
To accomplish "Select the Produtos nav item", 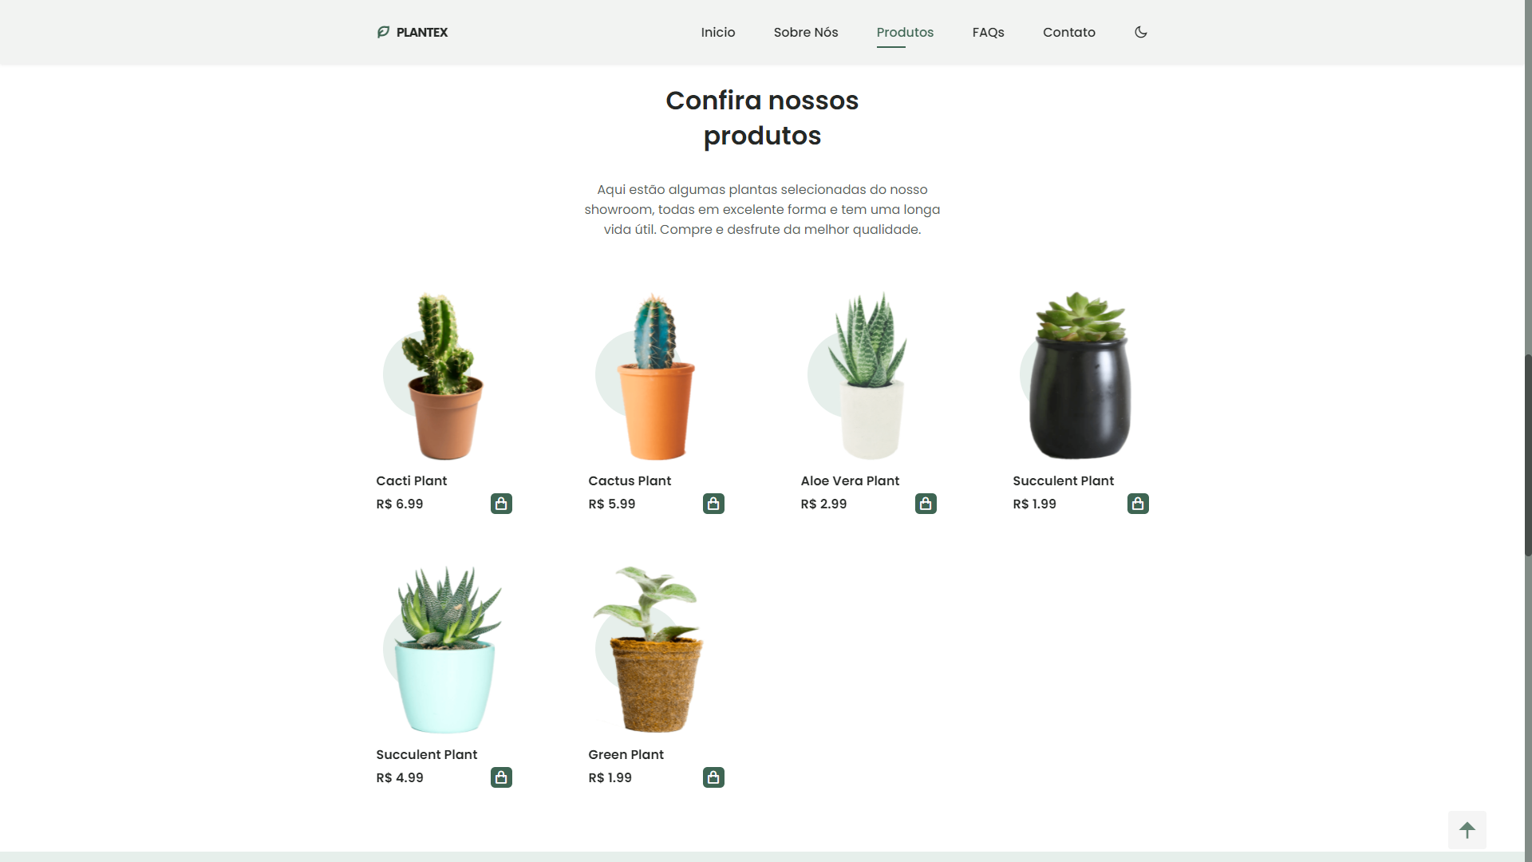I will click(904, 32).
